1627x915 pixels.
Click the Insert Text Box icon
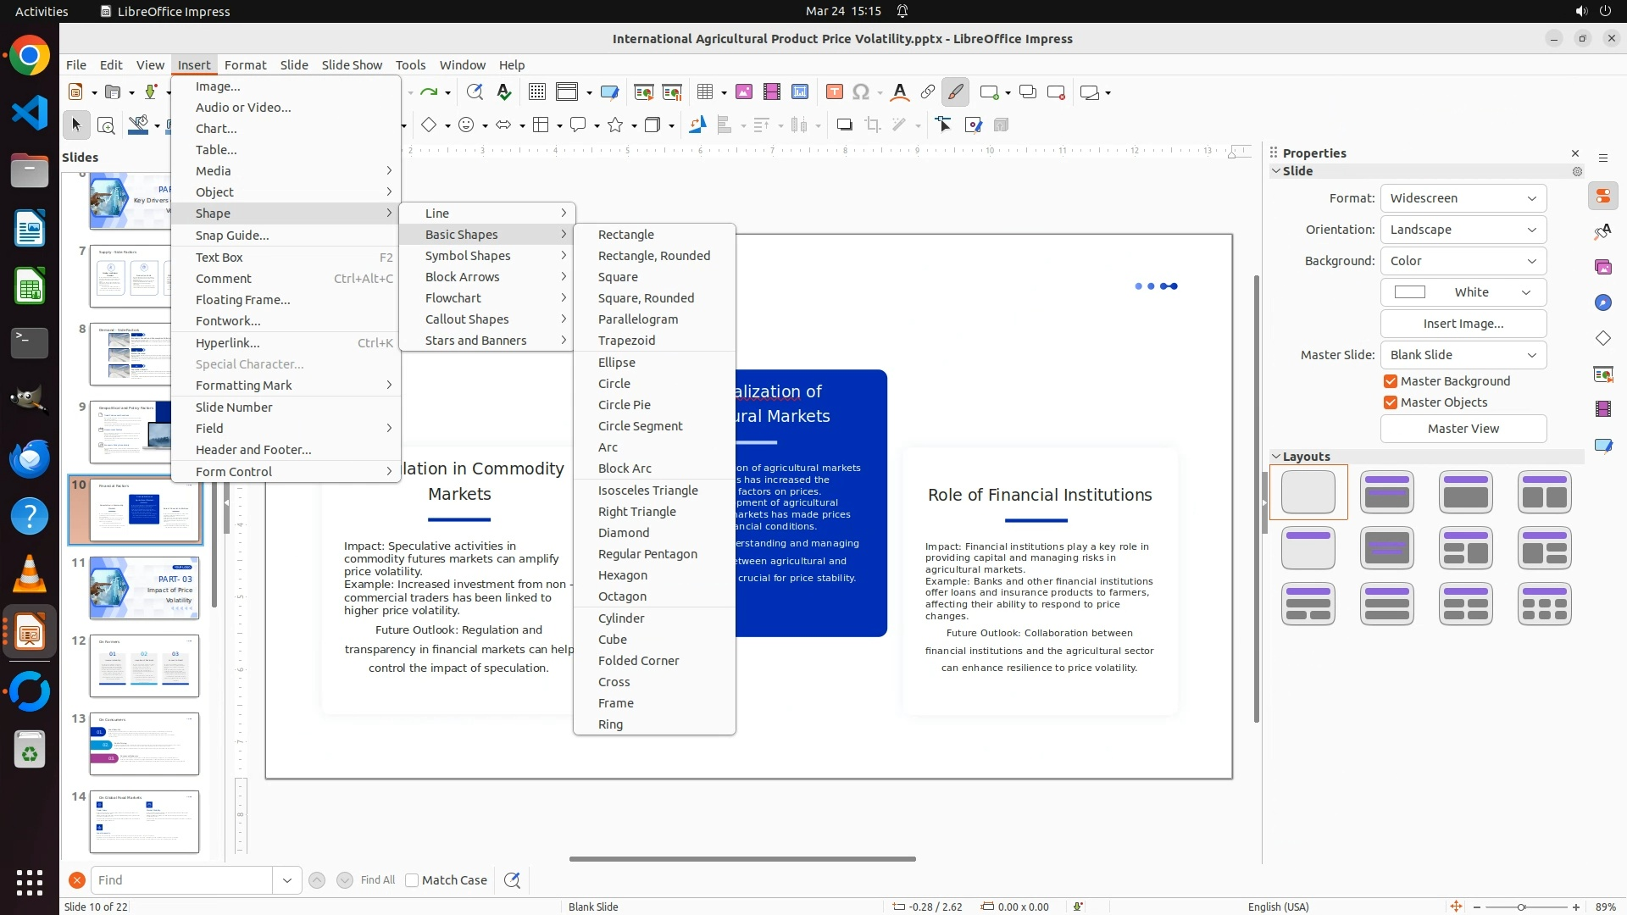tap(834, 92)
